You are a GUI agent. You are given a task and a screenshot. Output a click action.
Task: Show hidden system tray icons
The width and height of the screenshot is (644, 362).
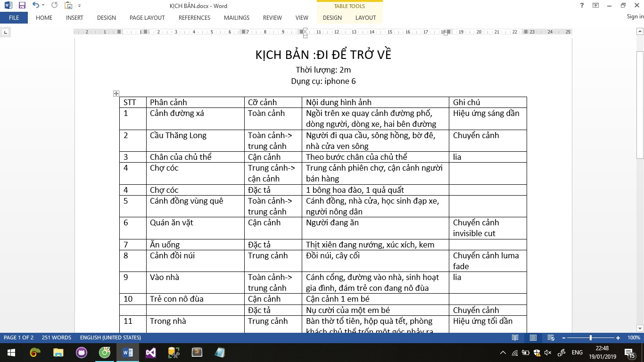503,353
